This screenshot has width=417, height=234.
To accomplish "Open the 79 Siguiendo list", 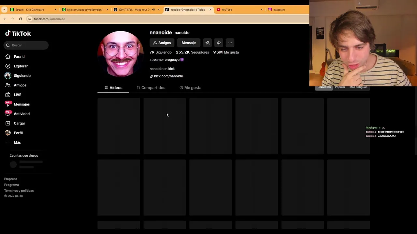I will click(x=161, y=52).
